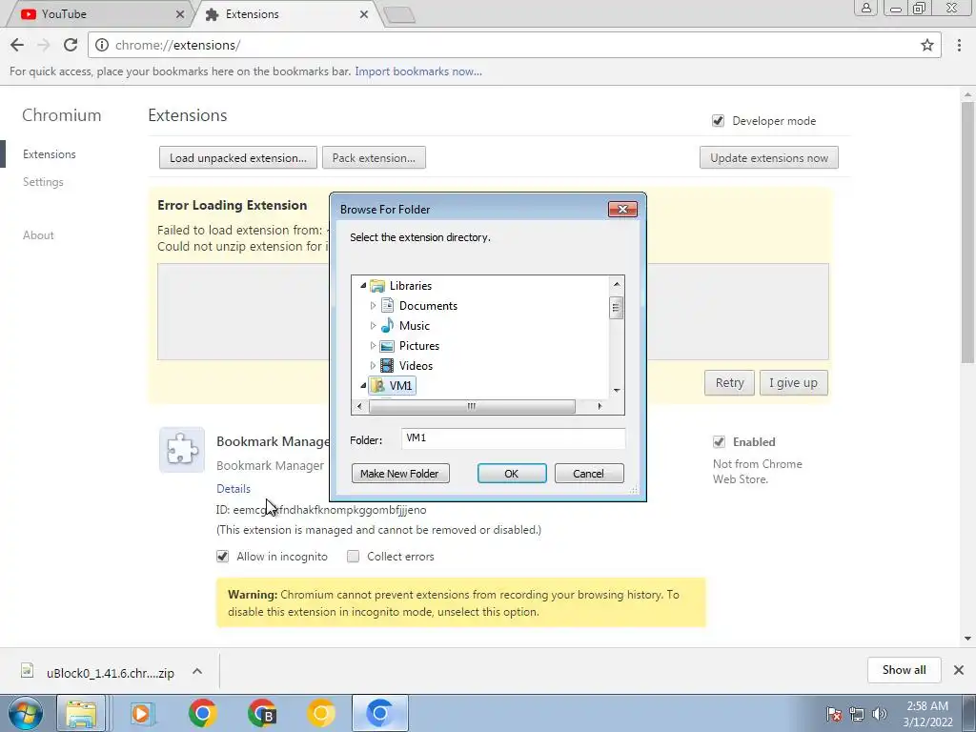976x732 pixels.
Task: Expand the Videos tree node
Action: point(373,365)
